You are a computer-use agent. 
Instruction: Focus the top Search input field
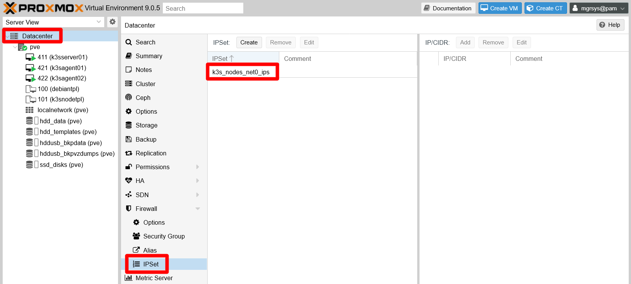pyautogui.click(x=203, y=8)
